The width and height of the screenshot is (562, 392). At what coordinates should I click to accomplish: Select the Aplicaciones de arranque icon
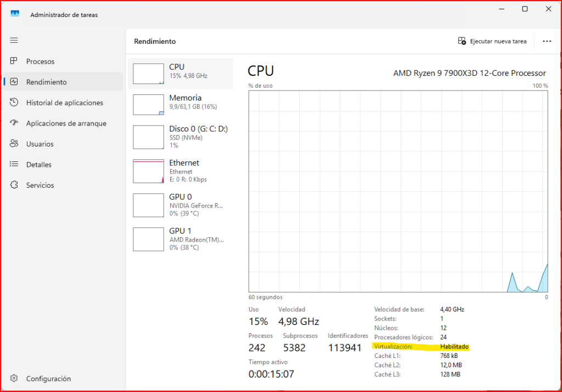tap(14, 124)
